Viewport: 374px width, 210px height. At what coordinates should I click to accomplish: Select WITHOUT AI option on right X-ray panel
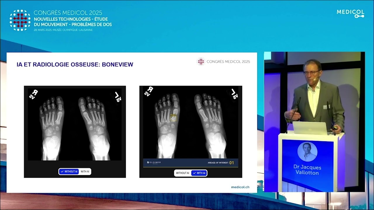pos(183,173)
